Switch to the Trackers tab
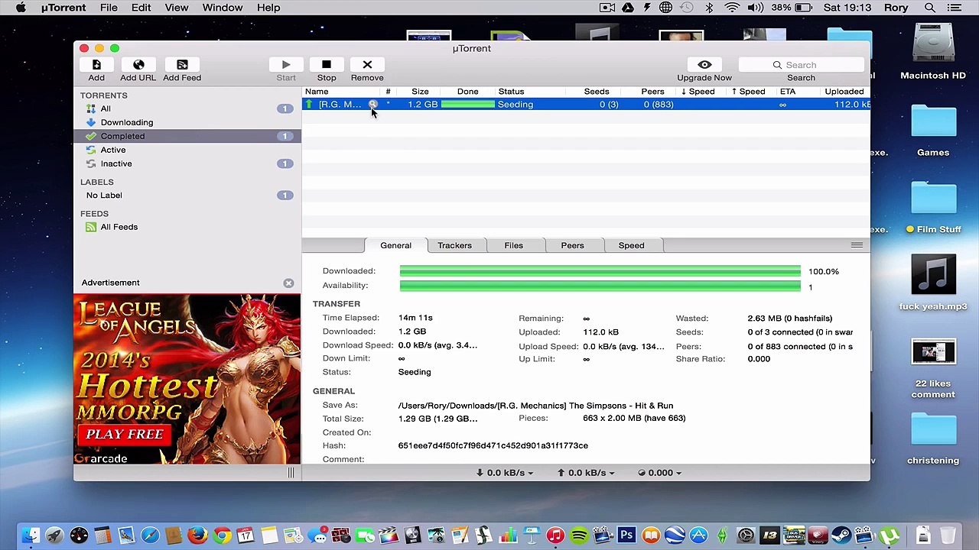Viewport: 979px width, 550px height. (454, 245)
